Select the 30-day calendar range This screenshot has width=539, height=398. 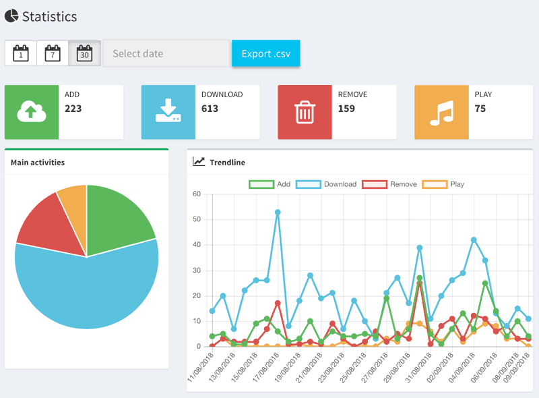click(x=85, y=53)
